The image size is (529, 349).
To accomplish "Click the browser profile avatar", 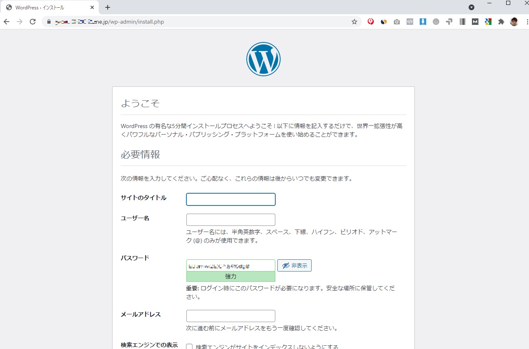I will pyautogui.click(x=514, y=22).
